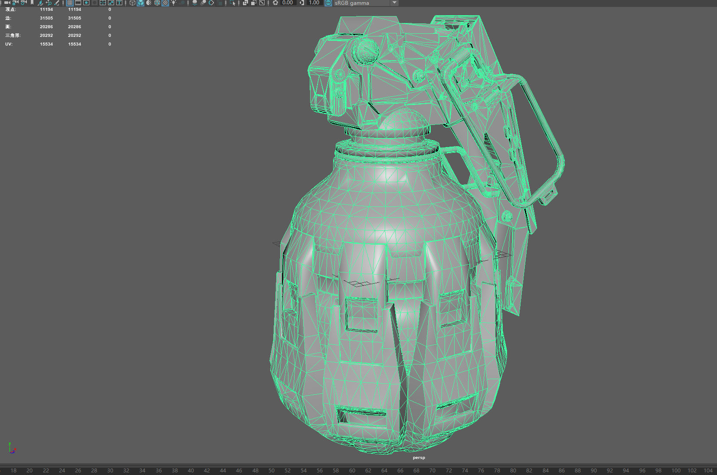
Task: Select frame 50 on the time slider
Action: (272, 471)
